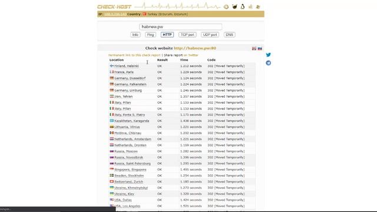Viewport: 377px width, 212px height.
Task: Click the Sweden flag icon
Action: point(111,175)
